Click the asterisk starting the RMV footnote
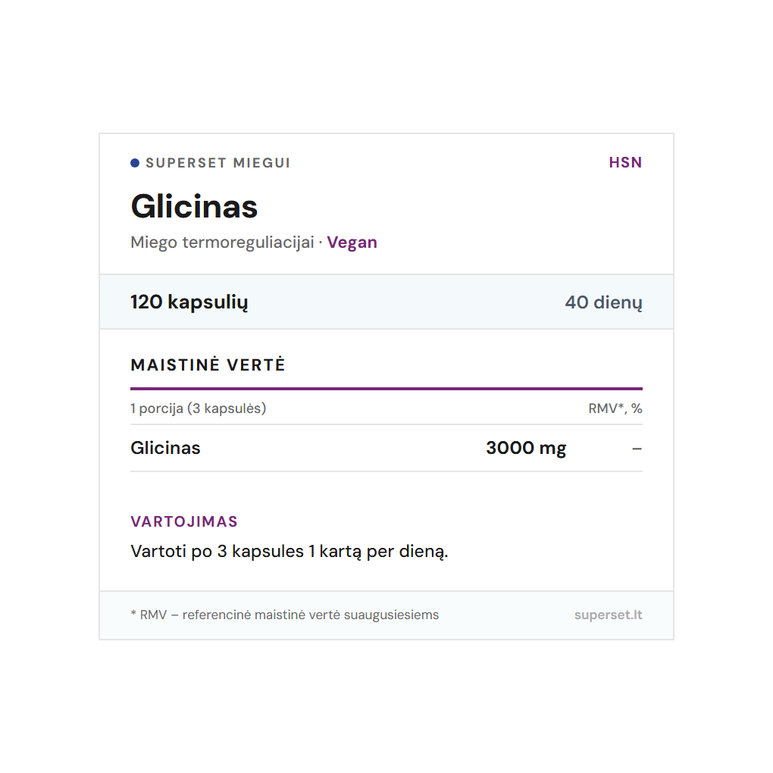The height and width of the screenshot is (773, 773). click(x=133, y=614)
